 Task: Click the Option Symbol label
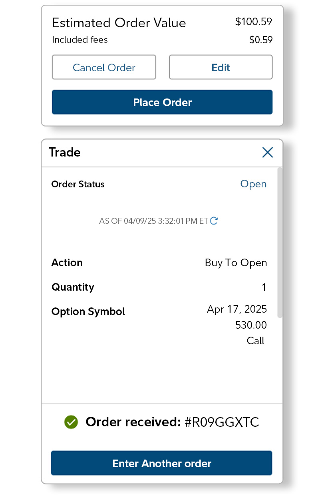[x=88, y=311]
